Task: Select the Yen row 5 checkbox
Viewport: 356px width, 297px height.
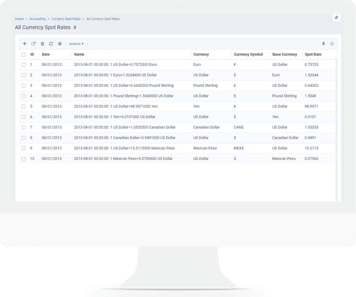Action: (x=24, y=107)
